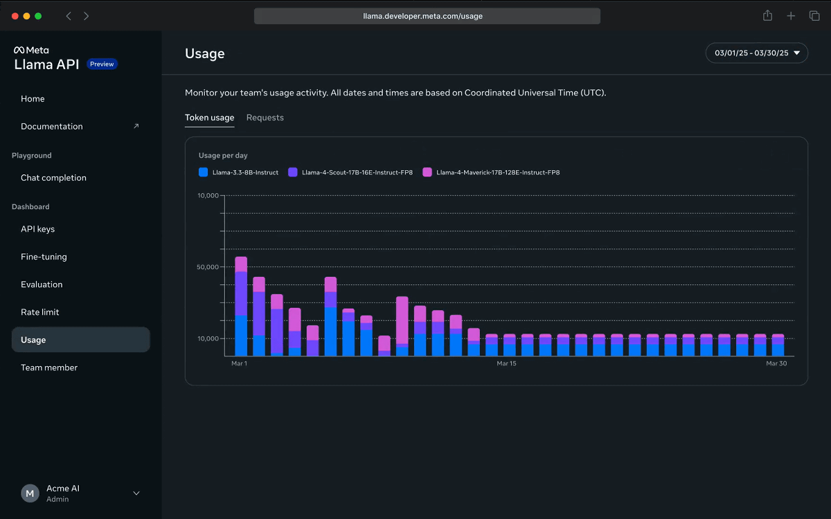Show the browser tab overview icon

tap(814, 16)
